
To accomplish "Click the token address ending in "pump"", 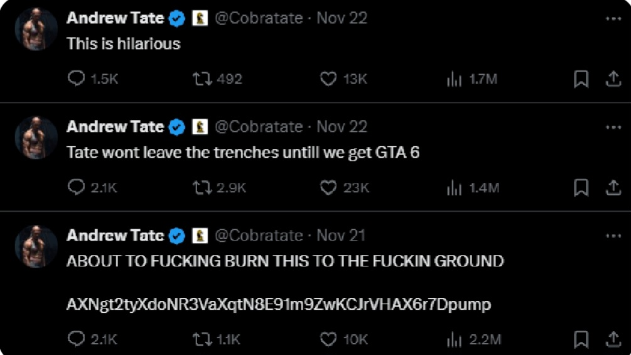I will click(x=278, y=305).
